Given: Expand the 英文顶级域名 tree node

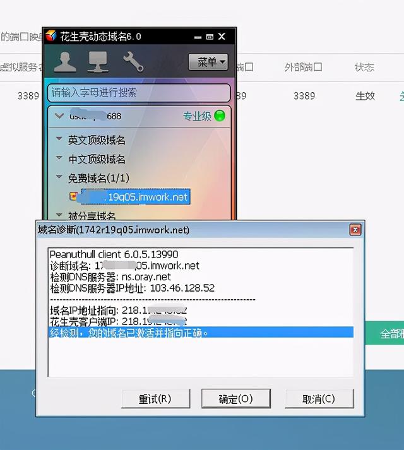Looking at the screenshot, I should point(59,139).
